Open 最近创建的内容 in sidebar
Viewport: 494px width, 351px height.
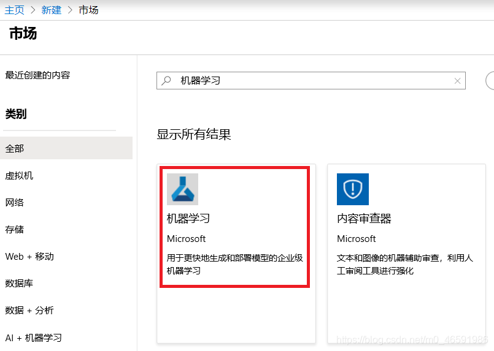click(37, 75)
